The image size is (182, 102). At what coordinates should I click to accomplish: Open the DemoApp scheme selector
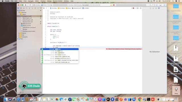(37, 5)
